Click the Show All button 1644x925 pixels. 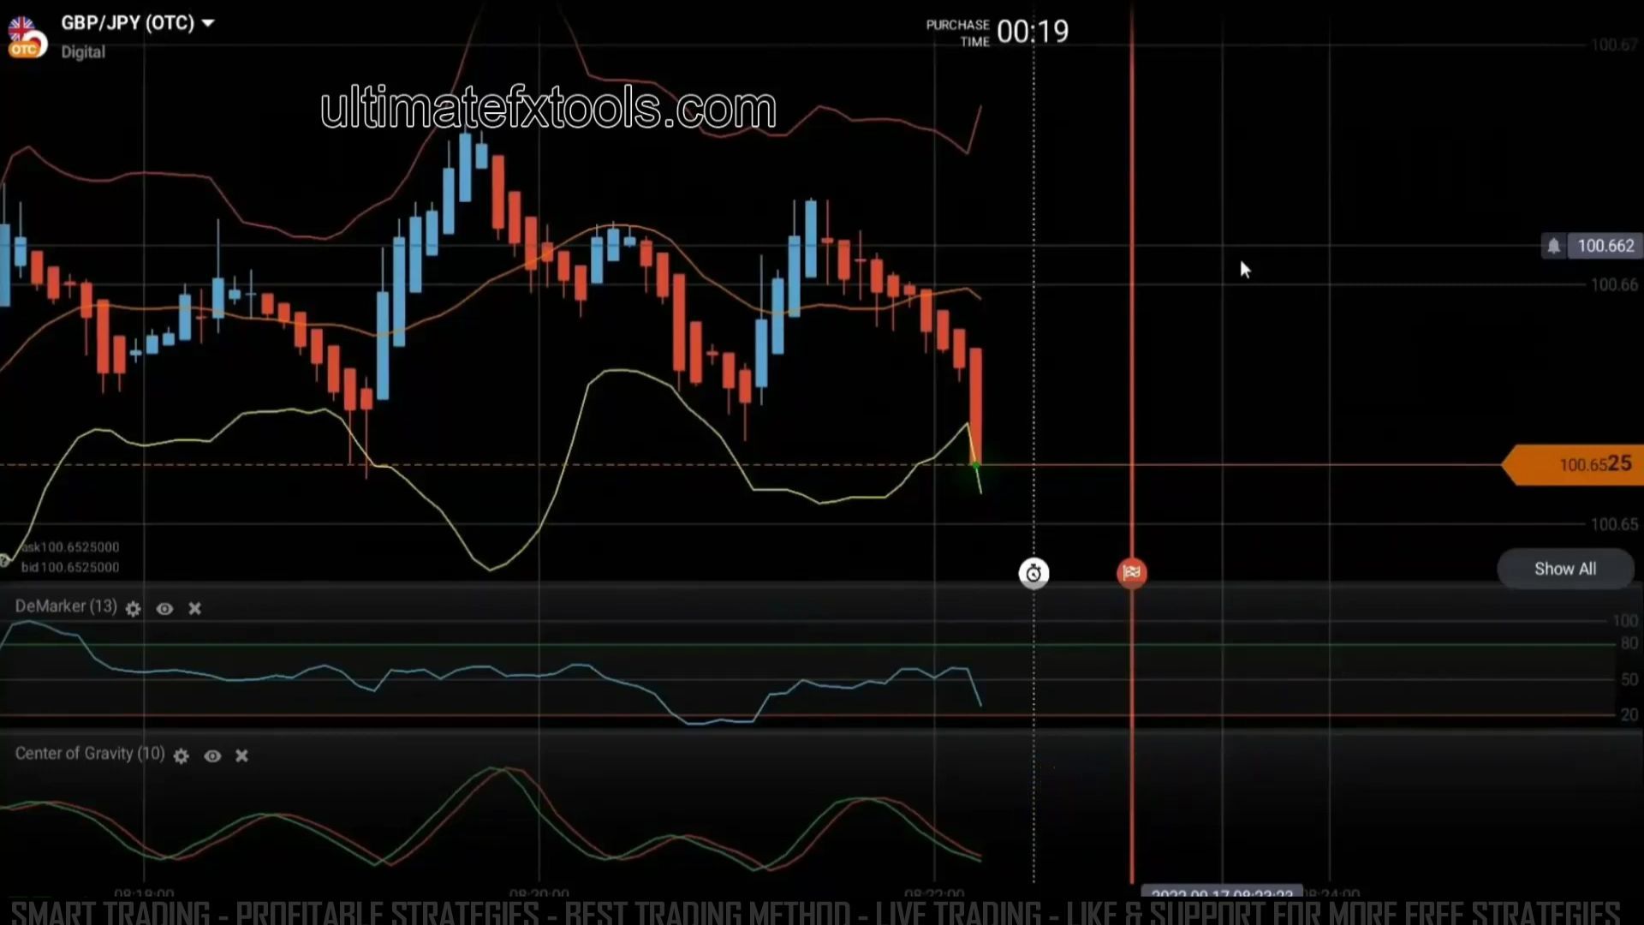(x=1565, y=569)
